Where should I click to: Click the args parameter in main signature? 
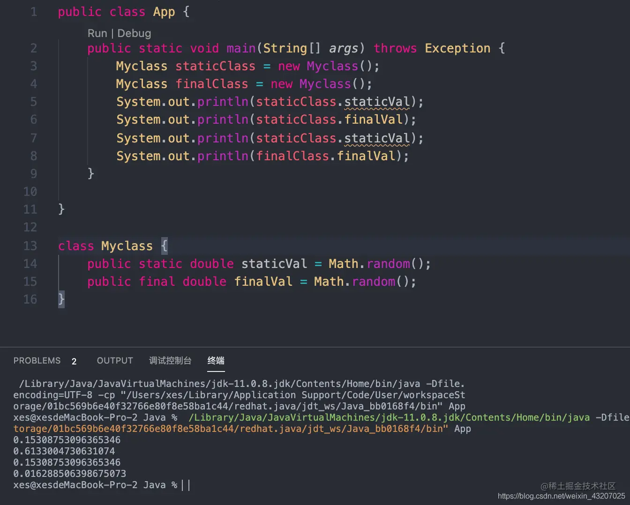point(344,49)
